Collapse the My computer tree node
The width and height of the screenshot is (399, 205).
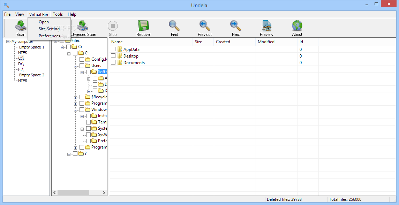pyautogui.click(x=8, y=41)
